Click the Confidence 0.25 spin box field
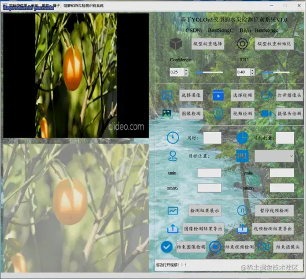Image resolution: width=306 pixels, height=279 pixels. coord(177,72)
